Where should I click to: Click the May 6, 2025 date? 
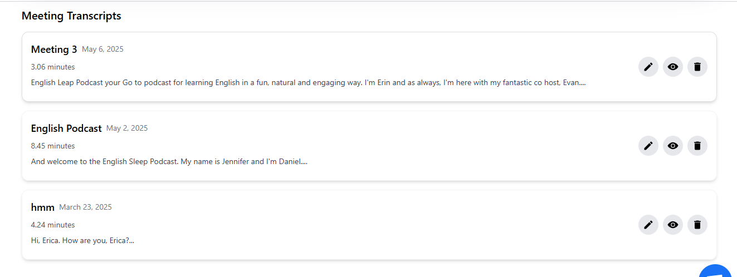pyautogui.click(x=103, y=49)
